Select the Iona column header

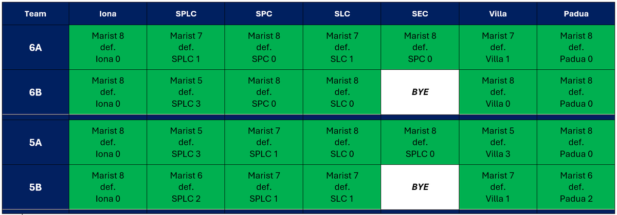(108, 14)
